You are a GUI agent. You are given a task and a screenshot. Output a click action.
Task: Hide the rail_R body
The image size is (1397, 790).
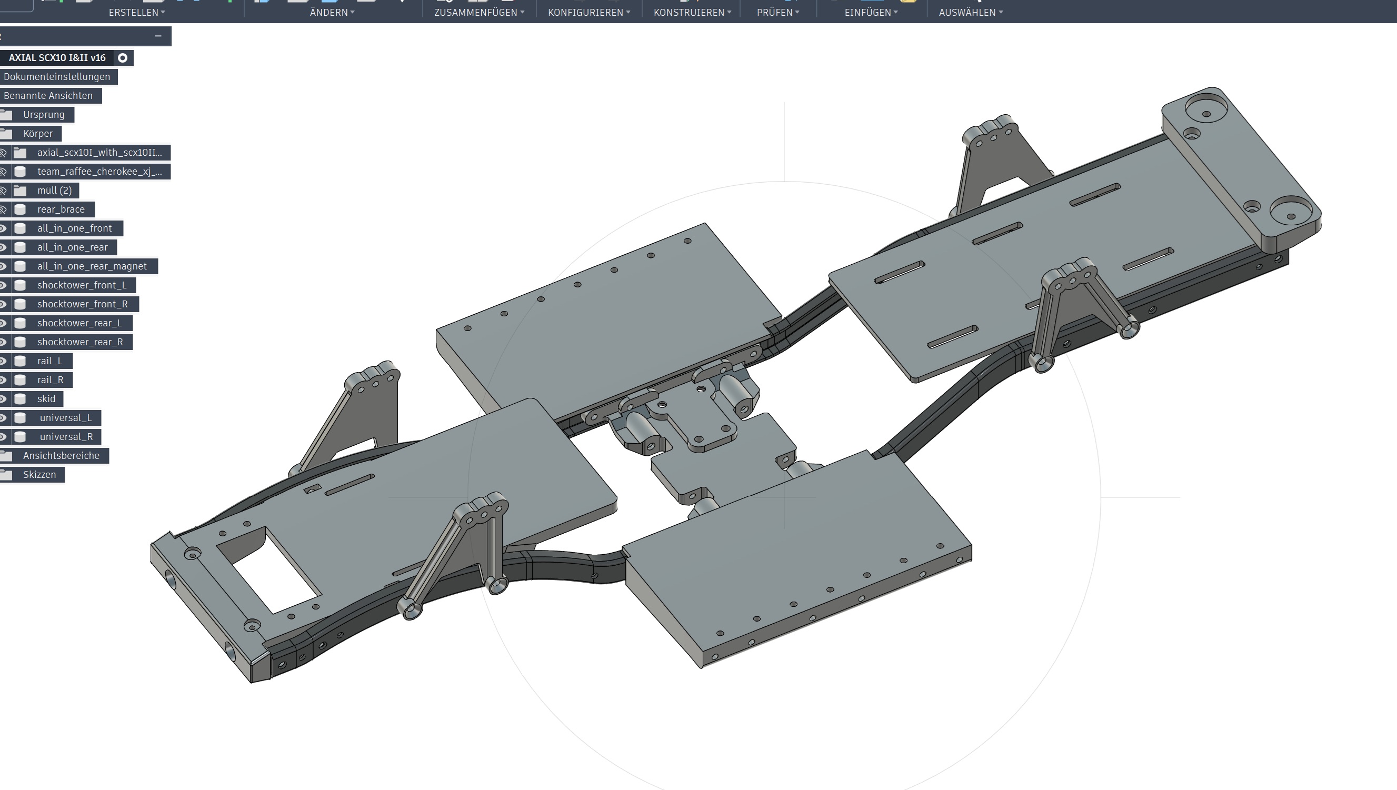[x=3, y=380]
